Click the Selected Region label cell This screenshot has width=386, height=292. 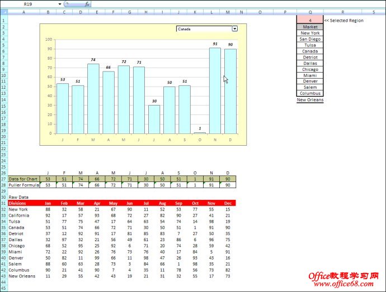344,21
